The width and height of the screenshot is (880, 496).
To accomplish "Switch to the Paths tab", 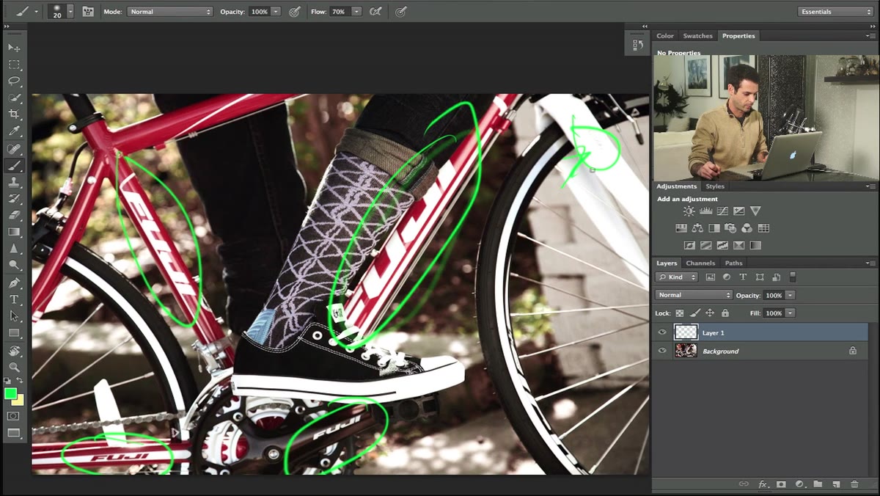I will pos(733,263).
